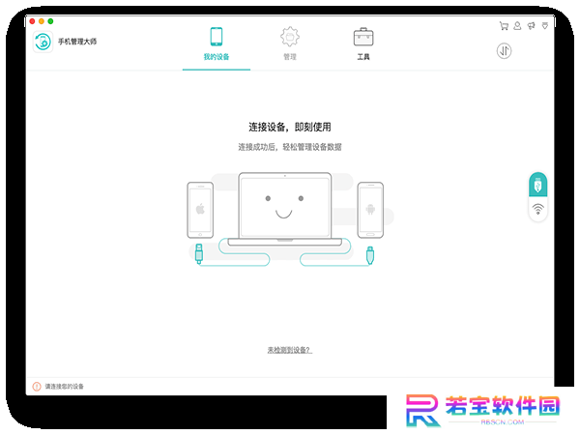The height and width of the screenshot is (435, 580).
Task: Open the 我的设备 tab
Action: tap(217, 44)
